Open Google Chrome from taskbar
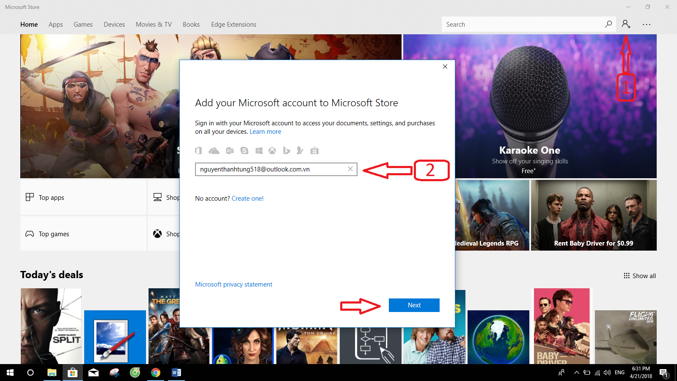Image resolution: width=677 pixels, height=381 pixels. click(156, 373)
